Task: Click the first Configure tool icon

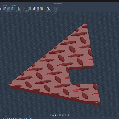Action: tap(4, 8)
